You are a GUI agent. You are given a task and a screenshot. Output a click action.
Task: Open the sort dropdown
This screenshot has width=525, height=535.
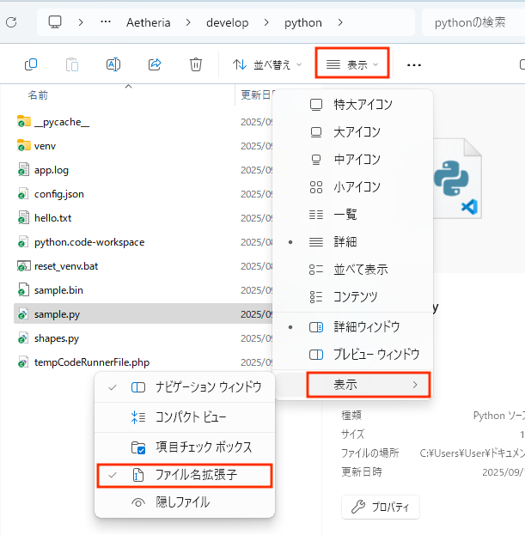267,64
